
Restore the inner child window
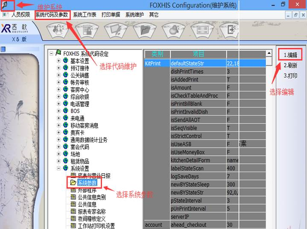point(295,15)
